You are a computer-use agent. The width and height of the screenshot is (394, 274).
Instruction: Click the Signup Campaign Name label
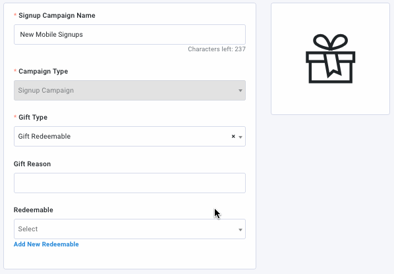pos(57,16)
